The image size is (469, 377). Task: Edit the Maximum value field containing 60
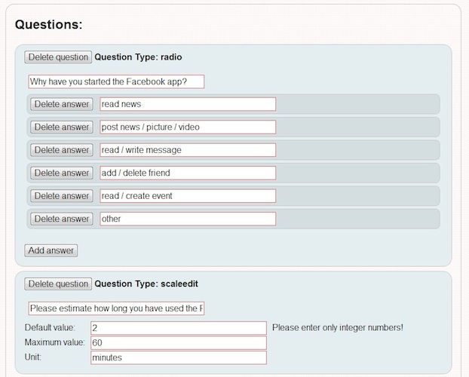pyautogui.click(x=178, y=343)
